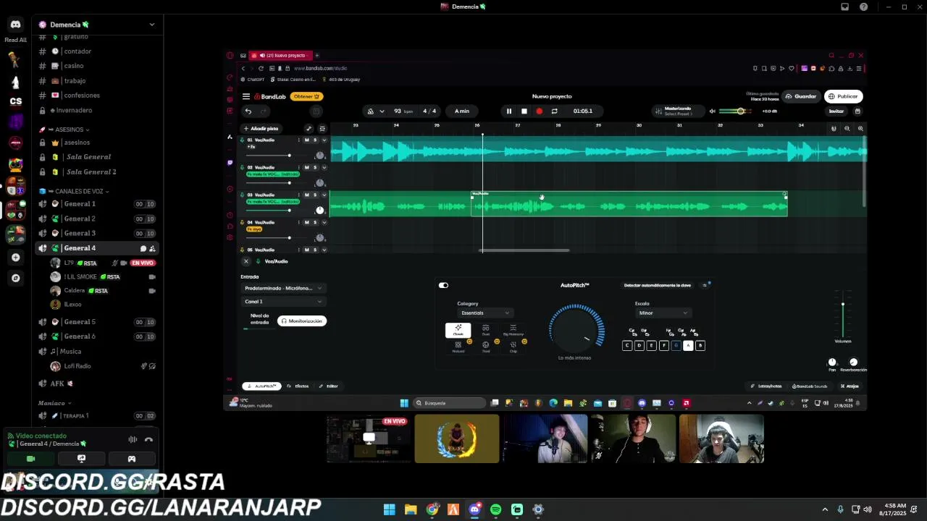Adjust the master volume slider
Image resolution: width=927 pixels, height=521 pixels.
(737, 111)
